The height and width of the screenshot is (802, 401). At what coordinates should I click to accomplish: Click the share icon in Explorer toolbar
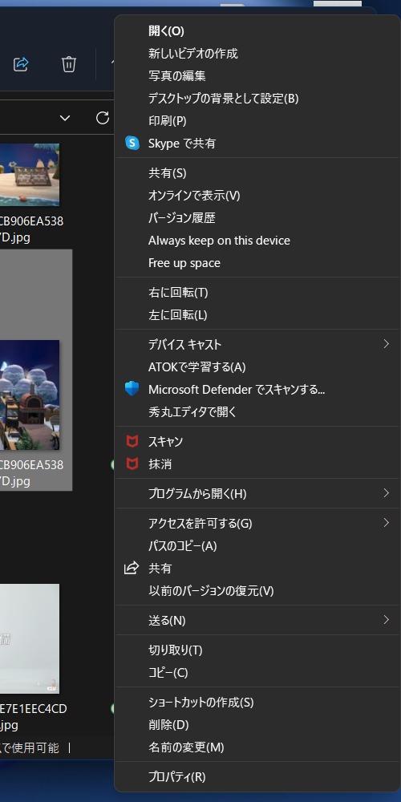pyautogui.click(x=21, y=64)
